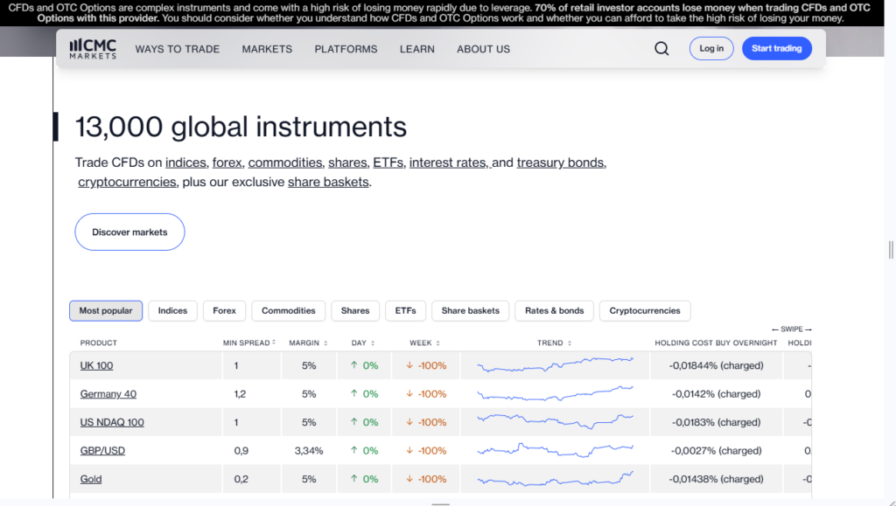Switch to the Forex tab
Image resolution: width=896 pixels, height=506 pixels.
click(x=224, y=310)
